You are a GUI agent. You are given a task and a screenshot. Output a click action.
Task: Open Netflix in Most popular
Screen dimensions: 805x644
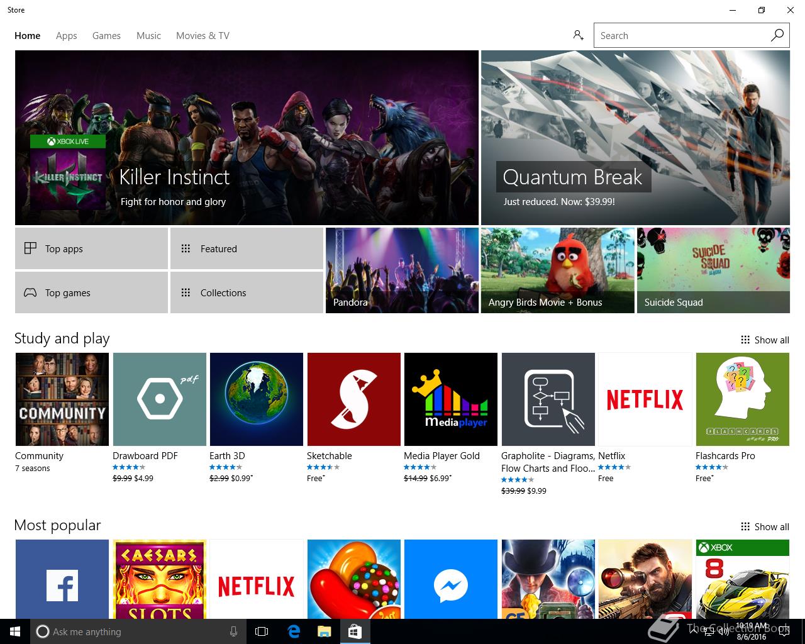(257, 579)
